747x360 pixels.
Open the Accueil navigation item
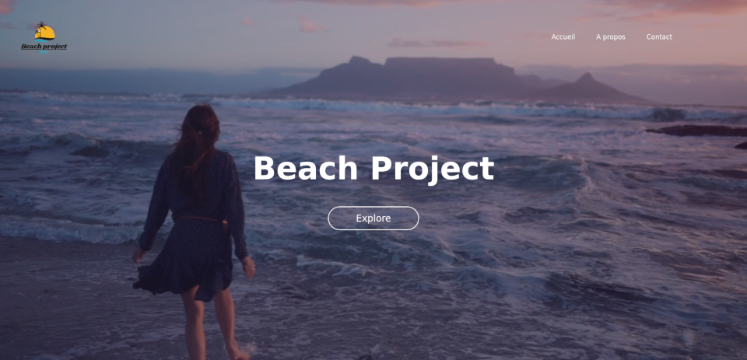point(563,37)
